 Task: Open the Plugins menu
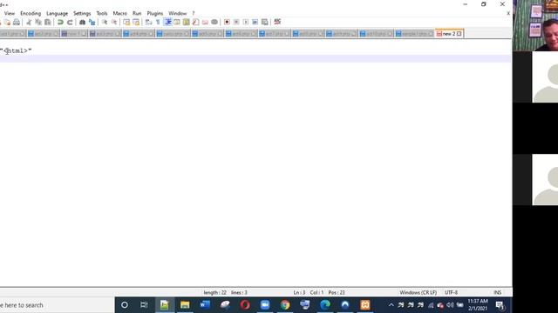coord(155,13)
